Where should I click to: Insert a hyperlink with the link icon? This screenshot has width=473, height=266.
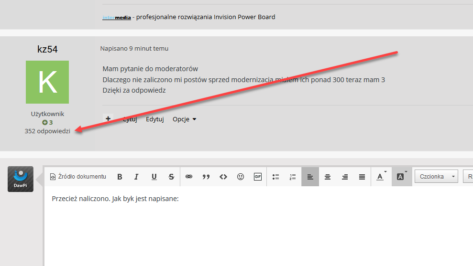(189, 177)
